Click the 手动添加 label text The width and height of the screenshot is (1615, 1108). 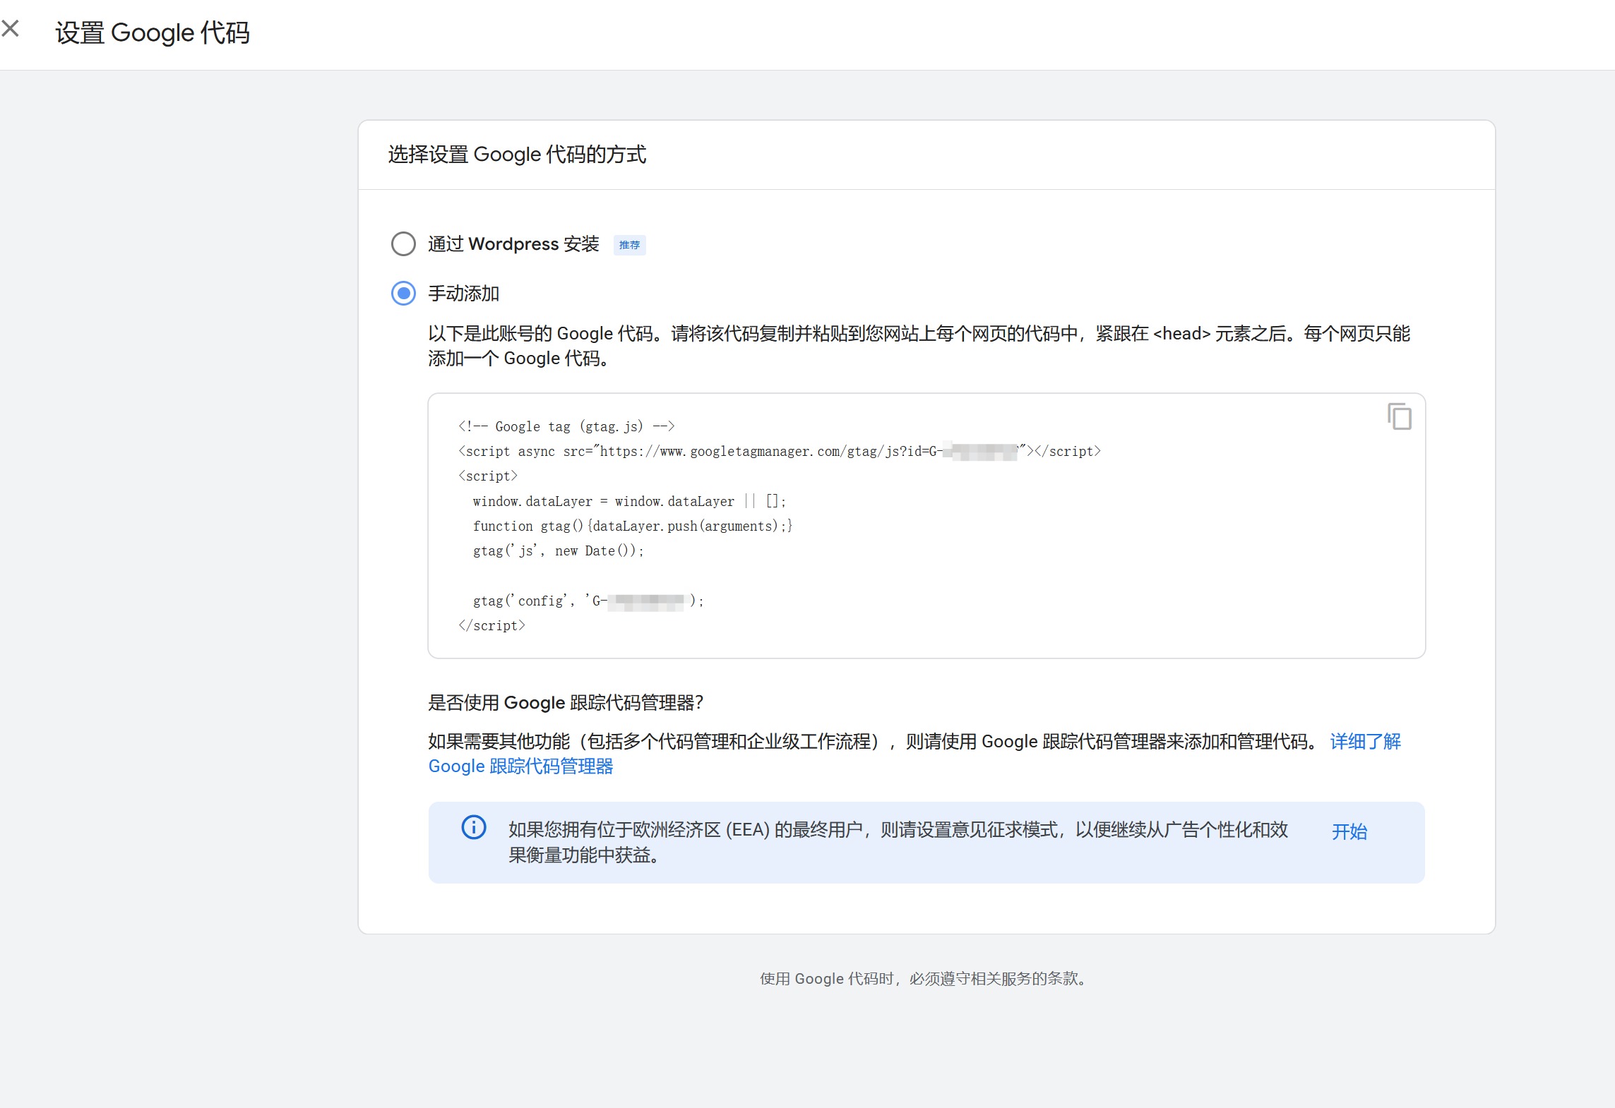[464, 294]
